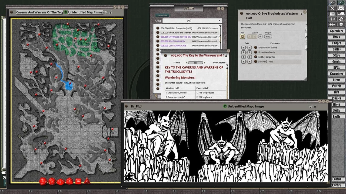The image size is (346, 194).
Task: Click the right arrow next to Frame add
Action: pos(204,63)
